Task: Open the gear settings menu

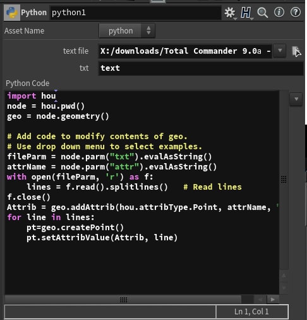Action: 230,13
